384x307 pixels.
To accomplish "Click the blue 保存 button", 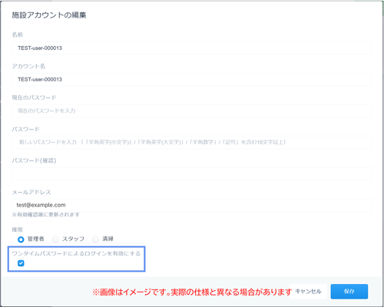I will [349, 292].
